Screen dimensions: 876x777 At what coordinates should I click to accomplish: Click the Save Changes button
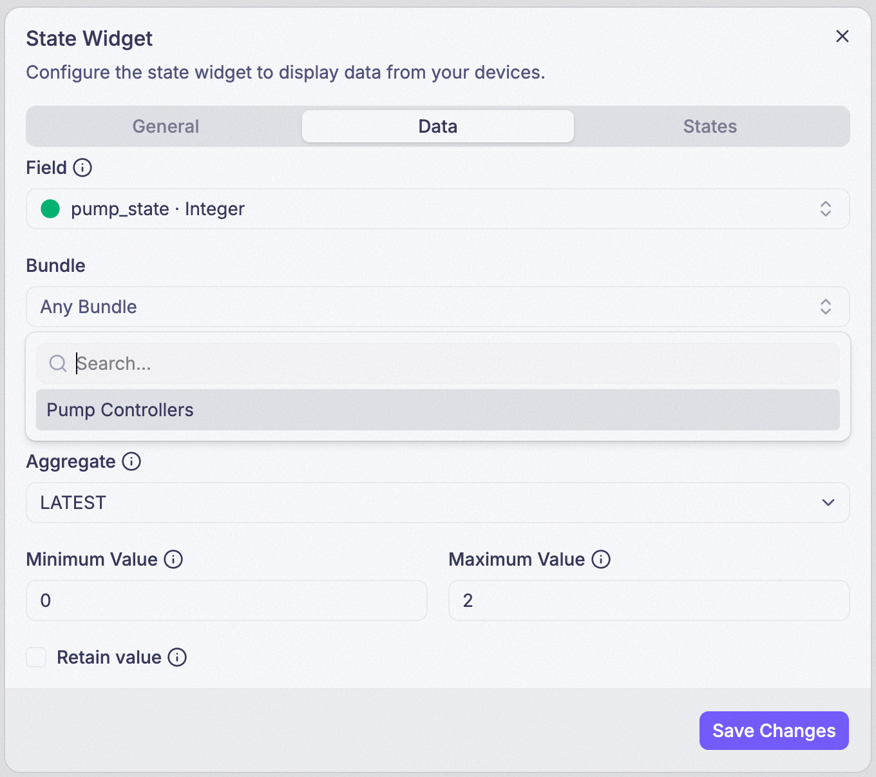point(774,731)
